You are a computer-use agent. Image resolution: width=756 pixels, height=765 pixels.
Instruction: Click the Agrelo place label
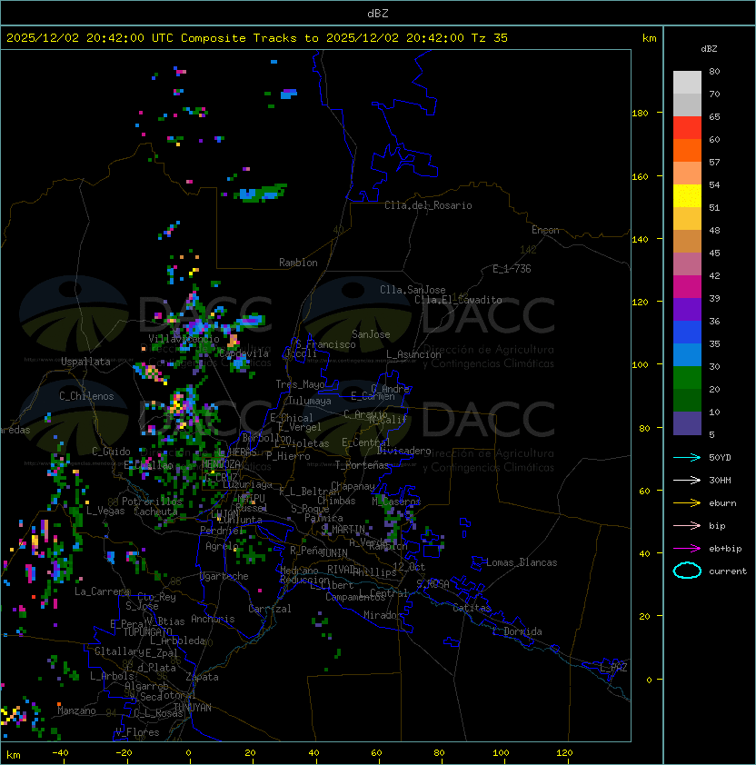(221, 546)
